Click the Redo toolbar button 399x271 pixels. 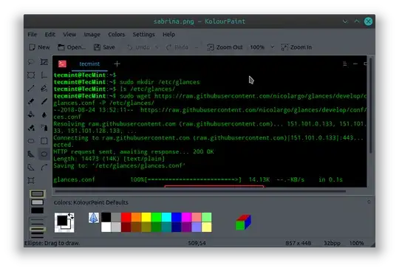[x=177, y=47]
